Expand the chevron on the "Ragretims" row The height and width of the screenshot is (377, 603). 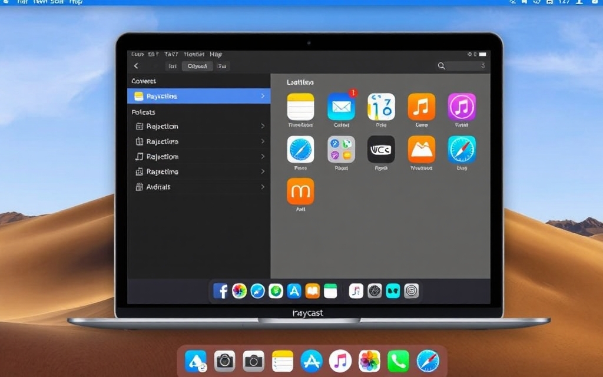pyautogui.click(x=263, y=171)
